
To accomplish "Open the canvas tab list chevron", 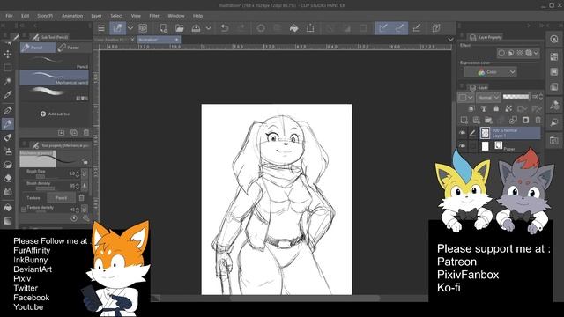I will point(450,39).
